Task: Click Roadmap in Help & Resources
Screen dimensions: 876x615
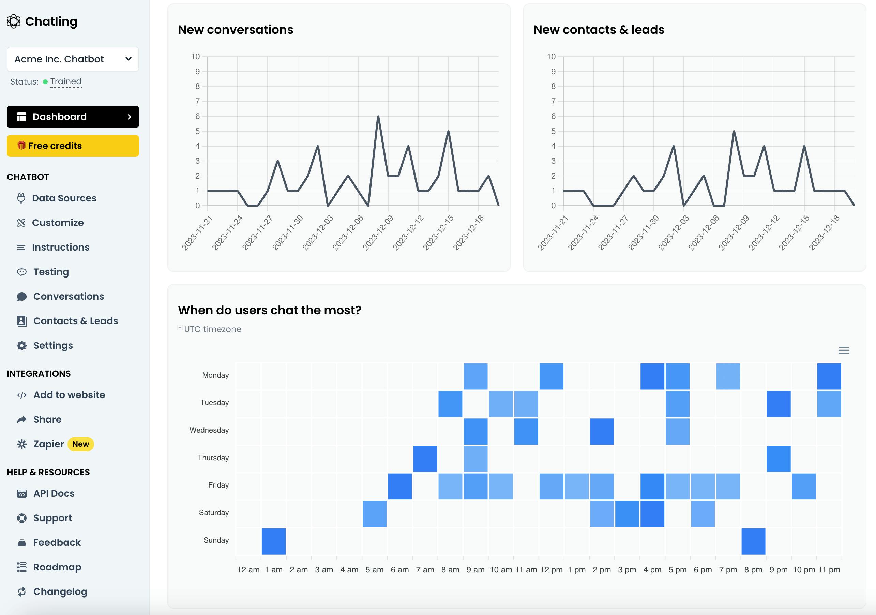Action: (57, 567)
